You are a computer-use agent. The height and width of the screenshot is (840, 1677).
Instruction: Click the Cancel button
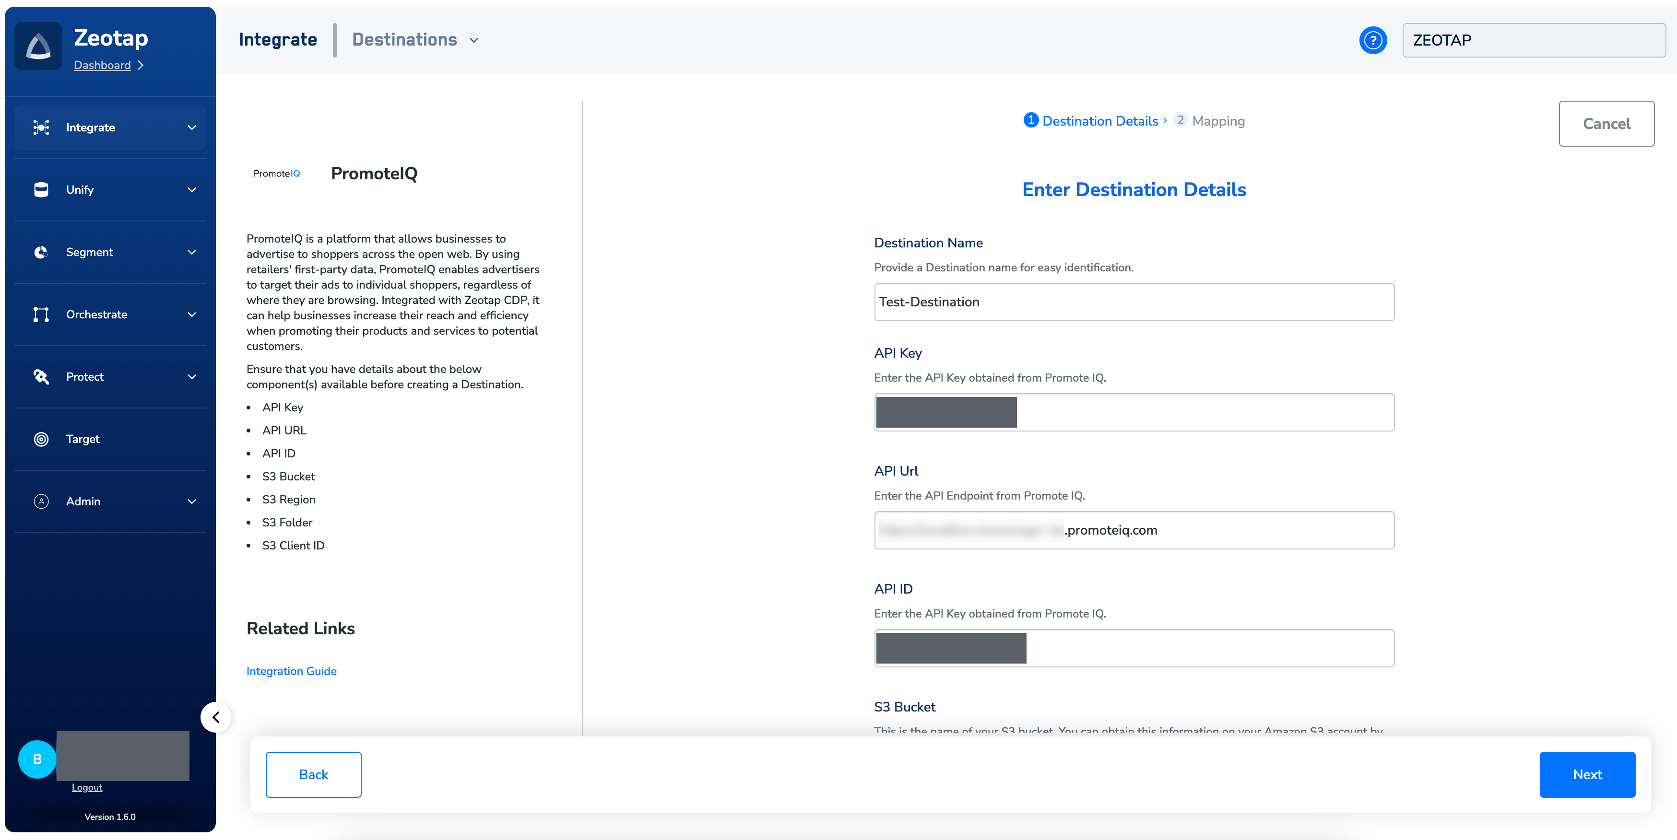1606,124
